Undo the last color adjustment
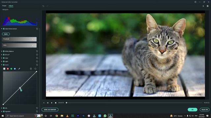The height and width of the screenshot is (118, 211). (x=43, y=6)
